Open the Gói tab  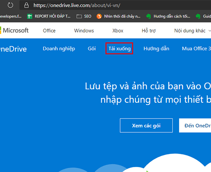tap(92, 49)
